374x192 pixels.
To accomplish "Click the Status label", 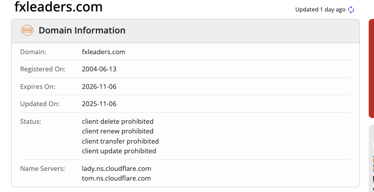I will [30, 121].
